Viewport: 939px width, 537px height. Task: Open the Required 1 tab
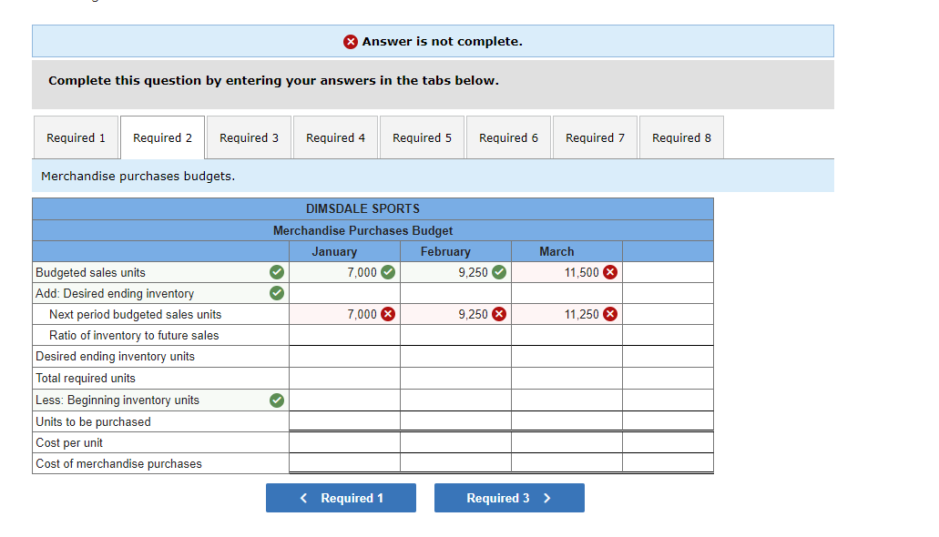tap(77, 137)
